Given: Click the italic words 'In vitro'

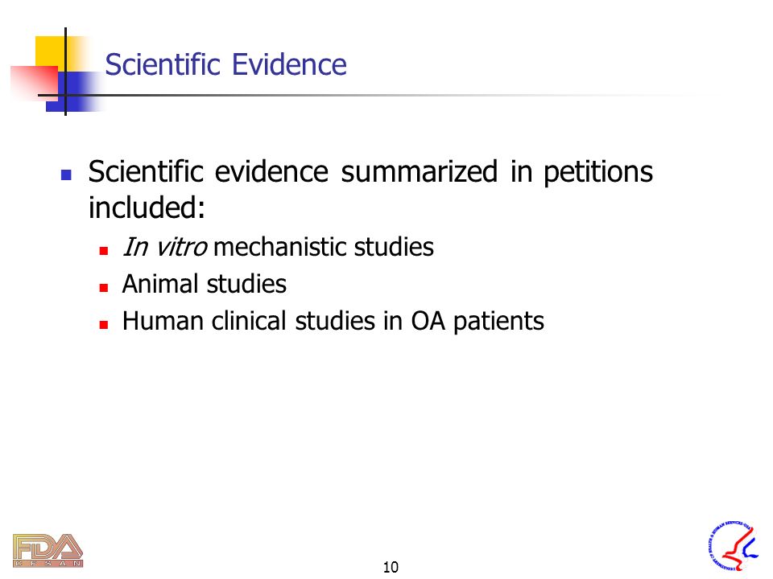Looking at the screenshot, I should (x=164, y=247).
